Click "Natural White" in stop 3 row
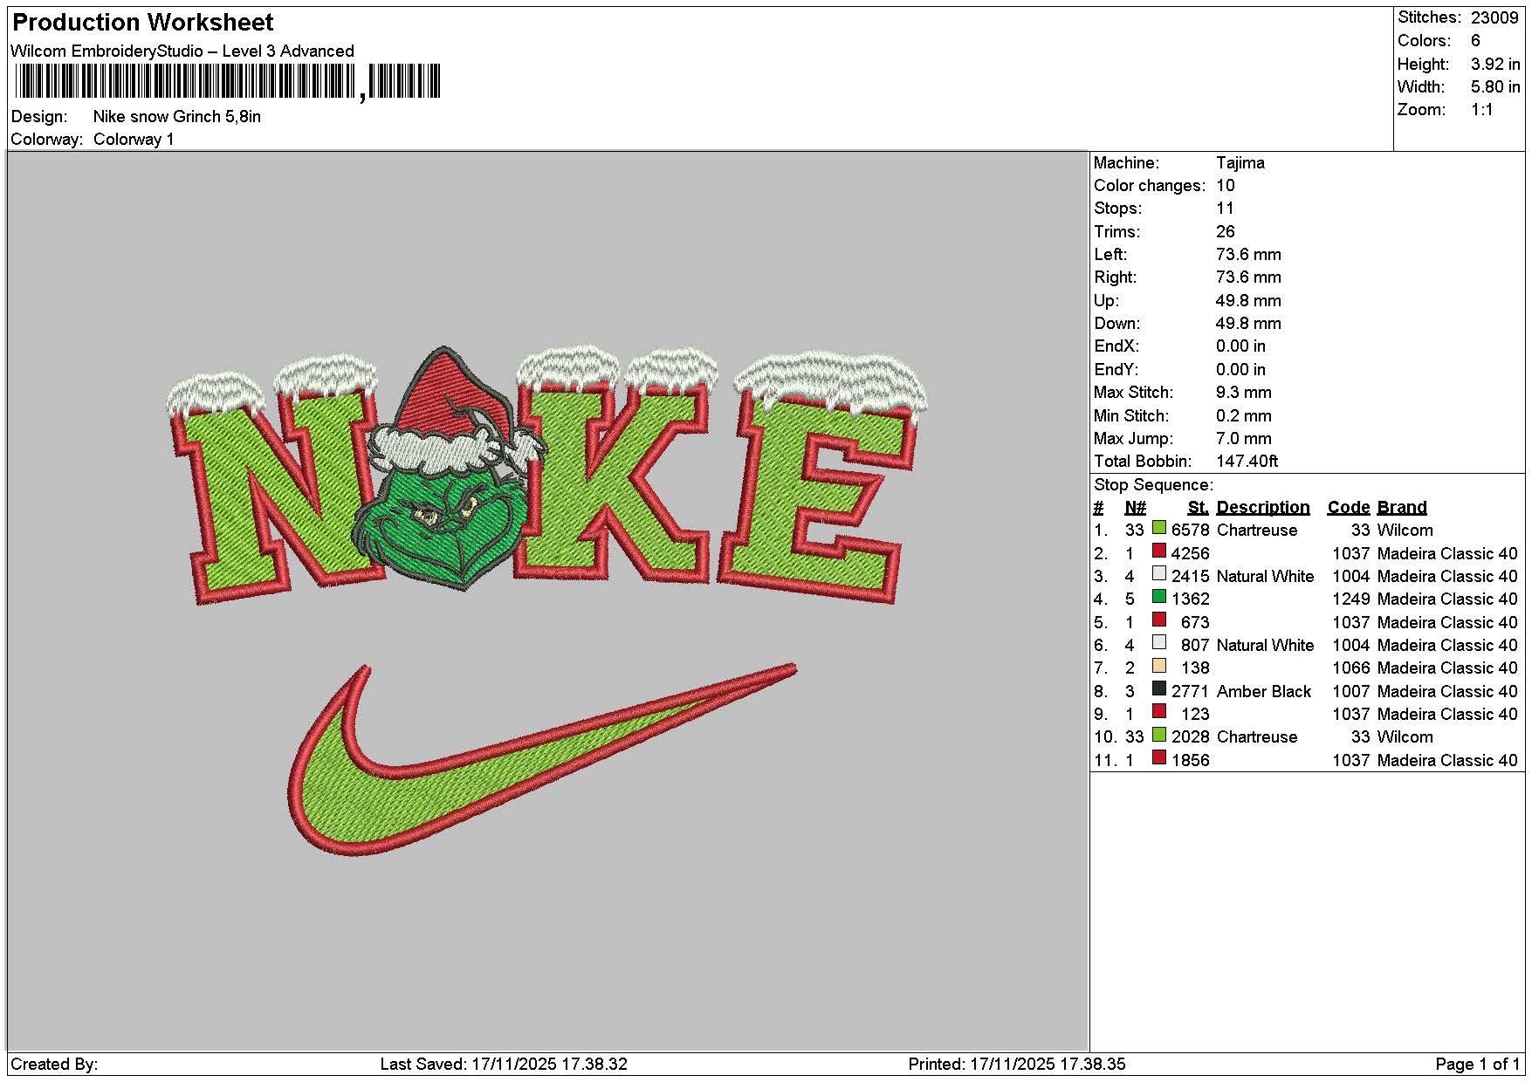 click(1265, 576)
